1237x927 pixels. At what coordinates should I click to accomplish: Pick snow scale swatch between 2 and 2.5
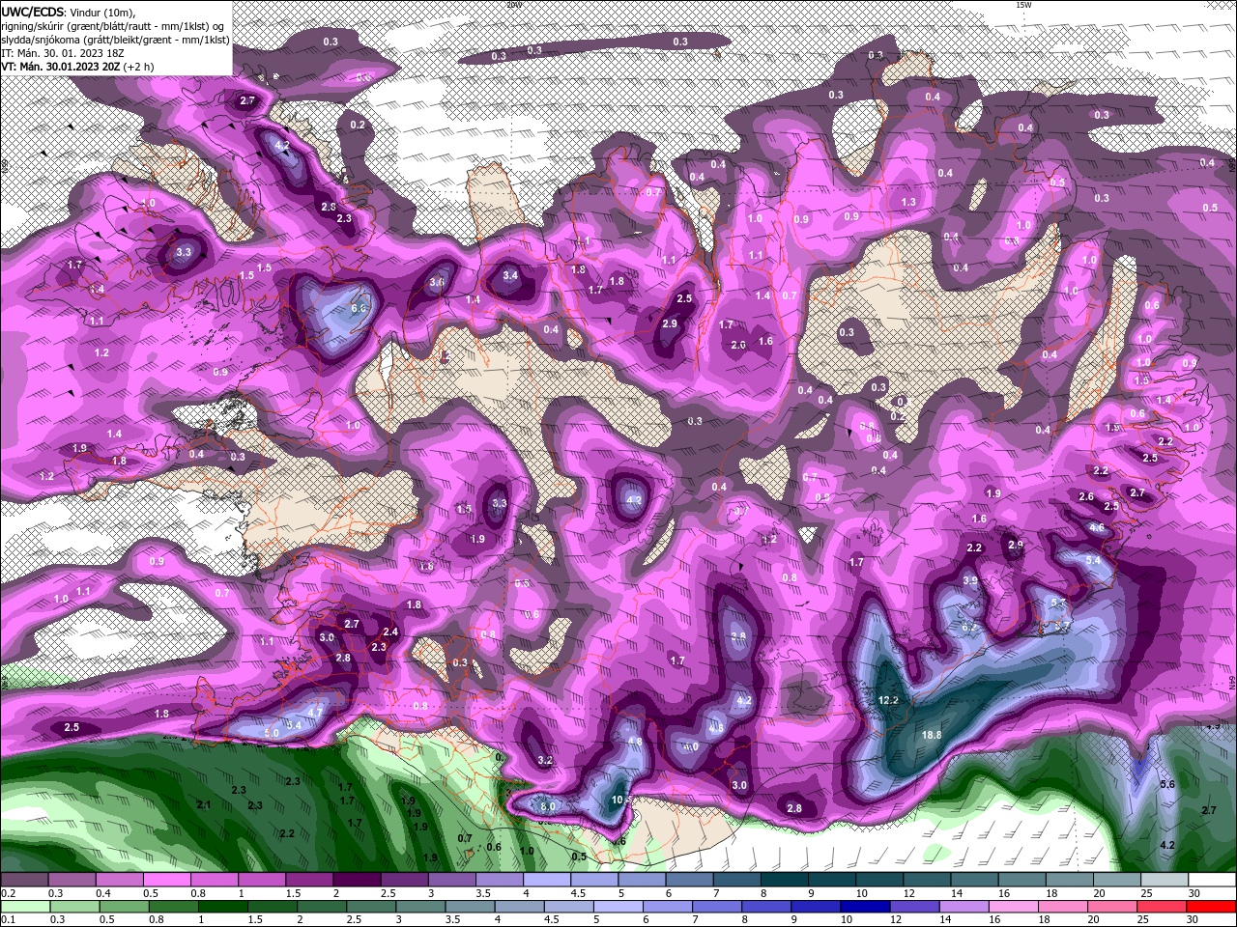point(357,880)
